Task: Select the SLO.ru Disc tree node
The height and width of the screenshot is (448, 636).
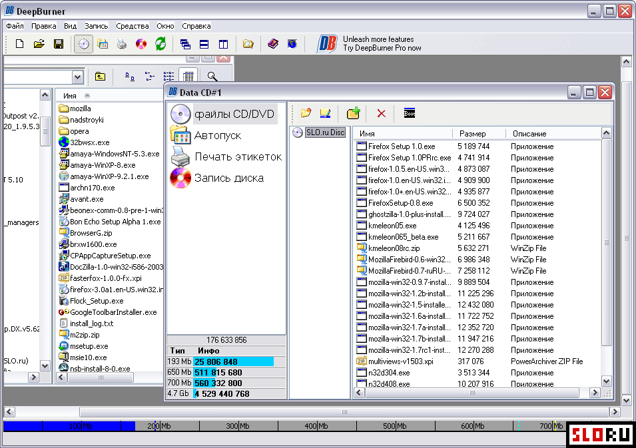Action: [325, 132]
